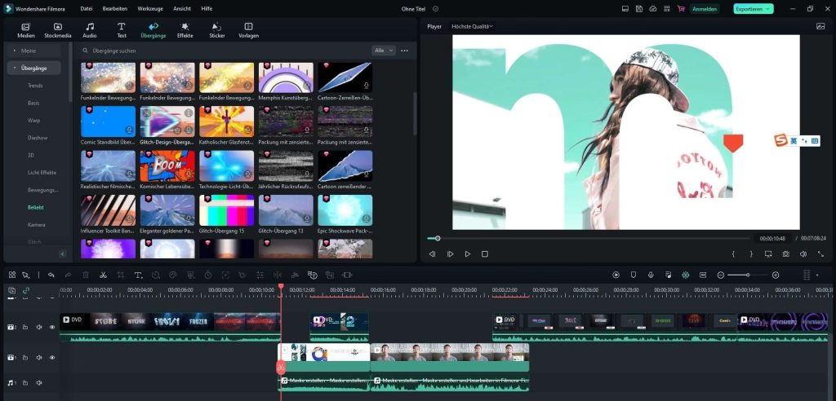The height and width of the screenshot is (401, 836).
Task: Toggle visibility eye of video track 2
Action: tap(52, 327)
